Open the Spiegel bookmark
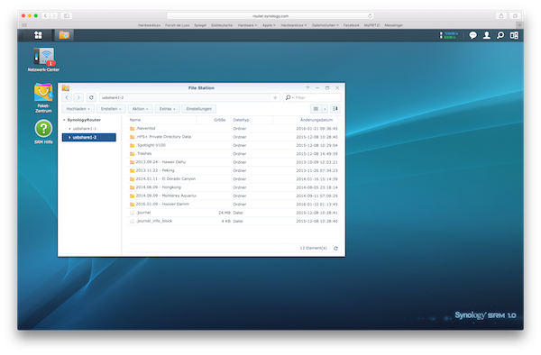Viewport: 541px width, 355px height. [200, 25]
